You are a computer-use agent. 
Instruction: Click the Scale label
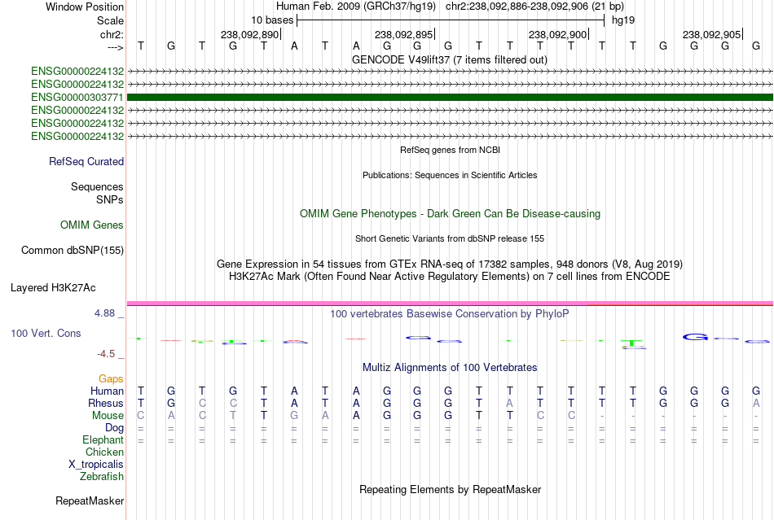pyautogui.click(x=111, y=20)
